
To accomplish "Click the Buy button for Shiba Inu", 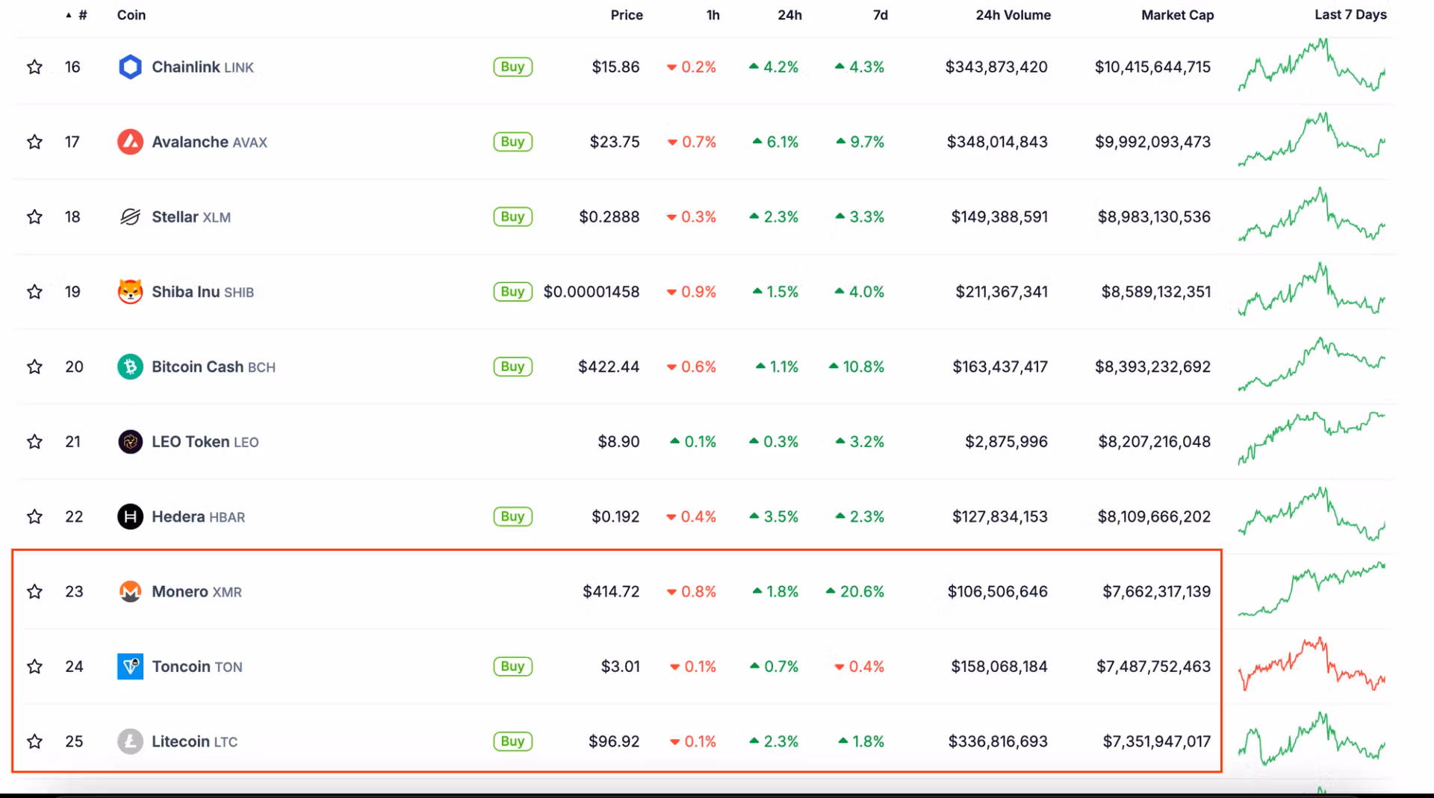I will click(512, 292).
